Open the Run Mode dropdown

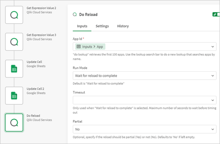[144, 76]
